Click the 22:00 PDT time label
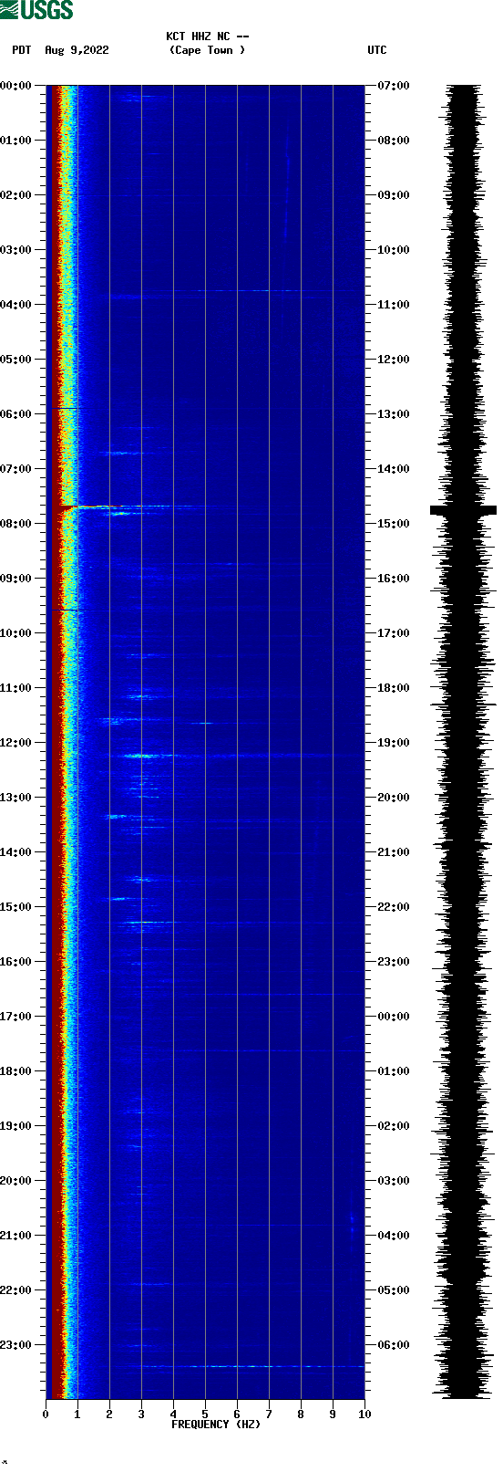 pyautogui.click(x=16, y=1290)
